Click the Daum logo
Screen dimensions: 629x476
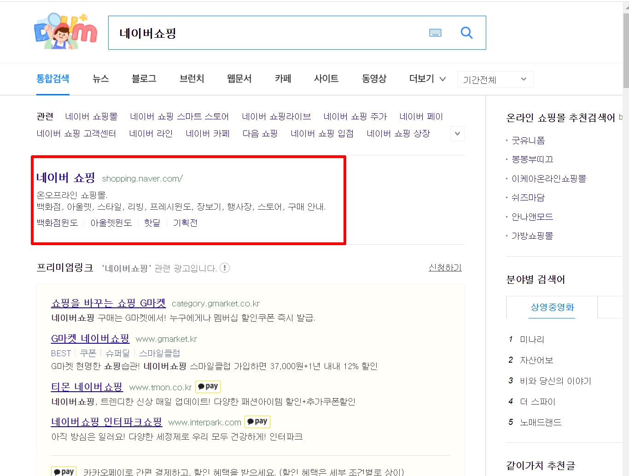point(66,31)
